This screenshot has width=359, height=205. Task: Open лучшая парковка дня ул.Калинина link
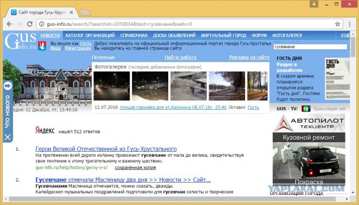(173, 108)
